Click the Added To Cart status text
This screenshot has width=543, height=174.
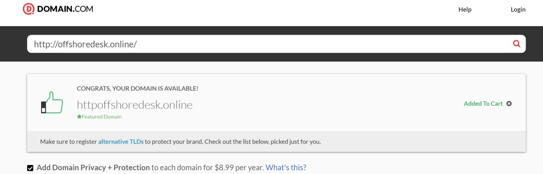tap(483, 103)
